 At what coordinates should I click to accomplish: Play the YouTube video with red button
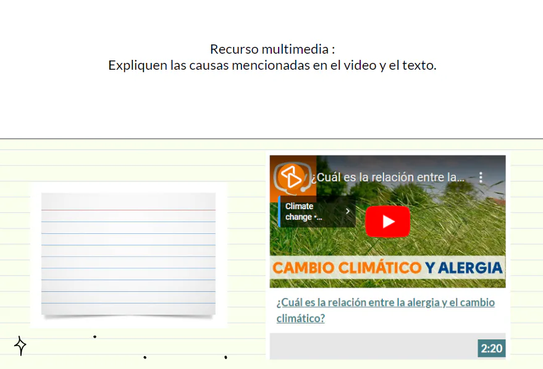point(387,222)
